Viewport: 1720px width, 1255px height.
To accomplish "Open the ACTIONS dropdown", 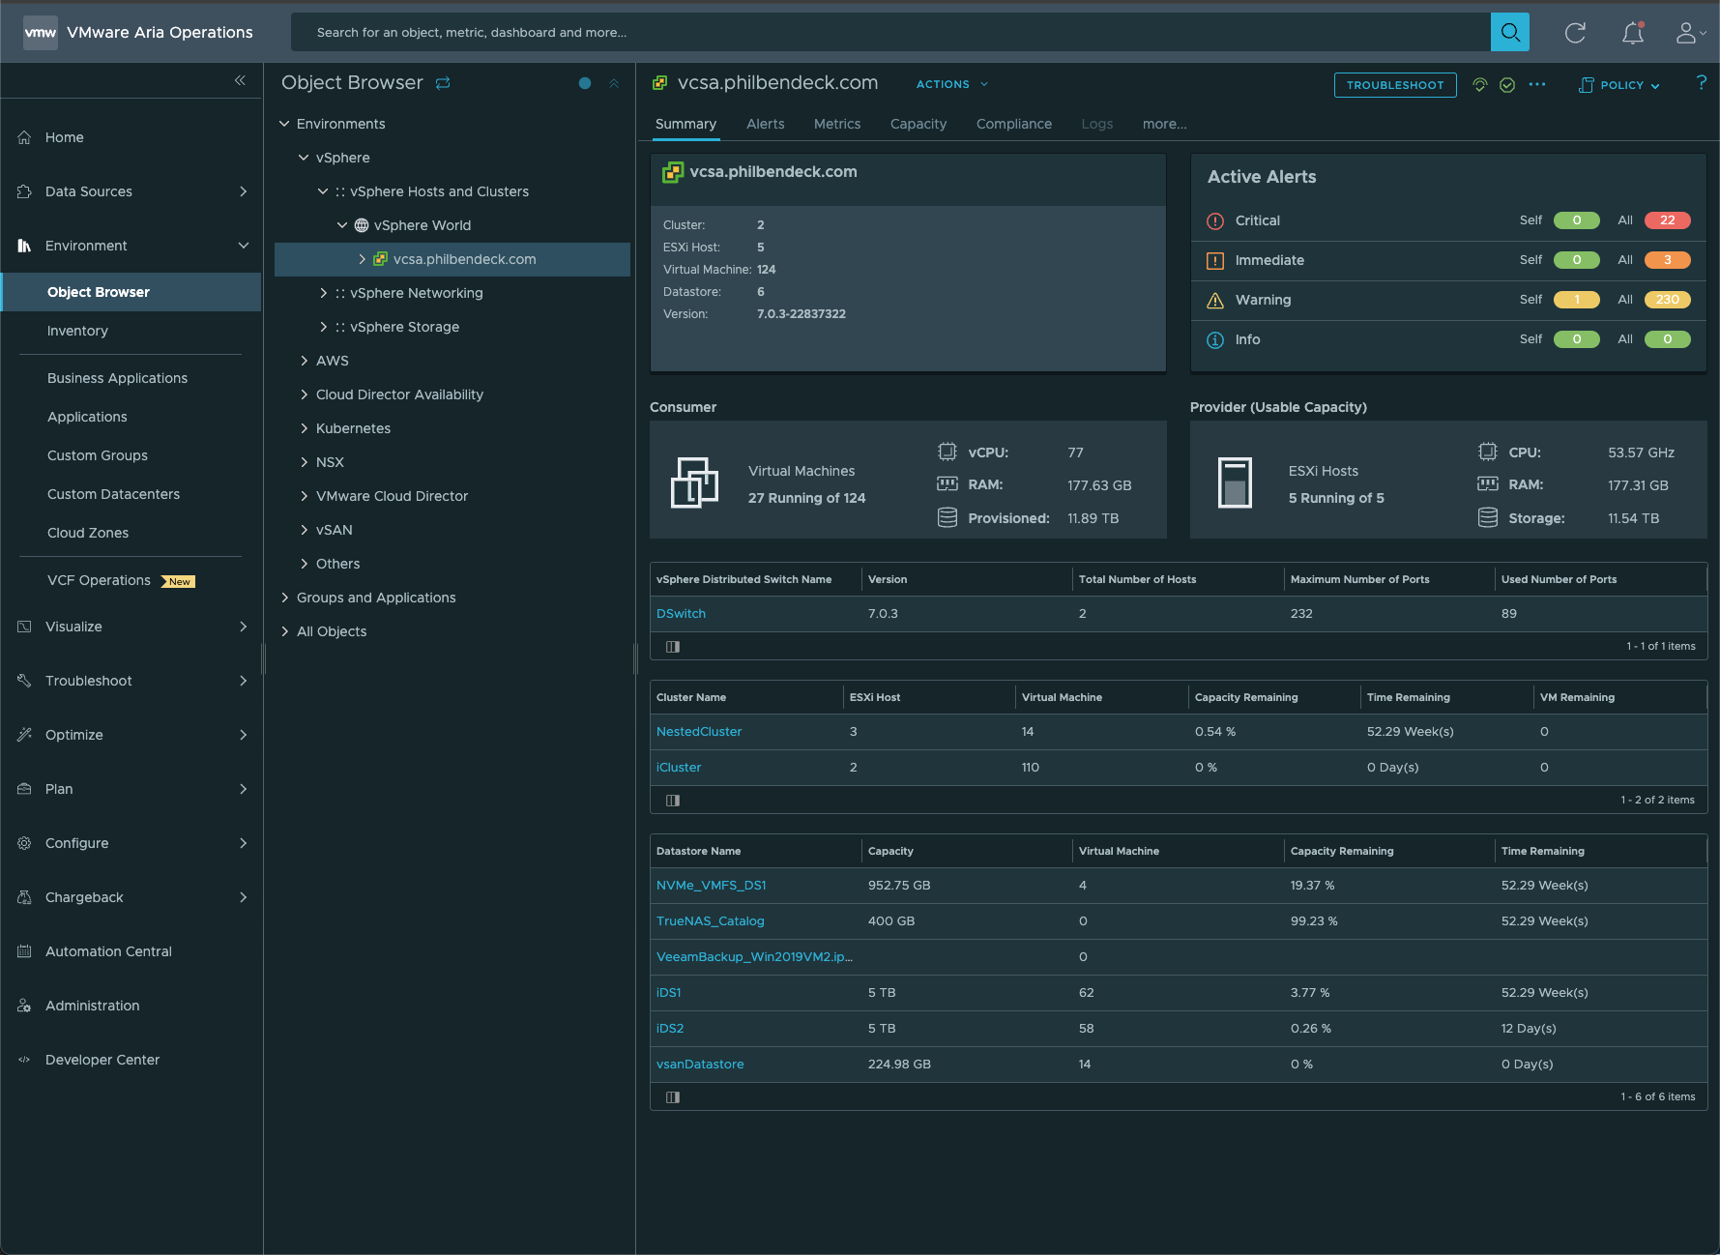I will tap(952, 85).
